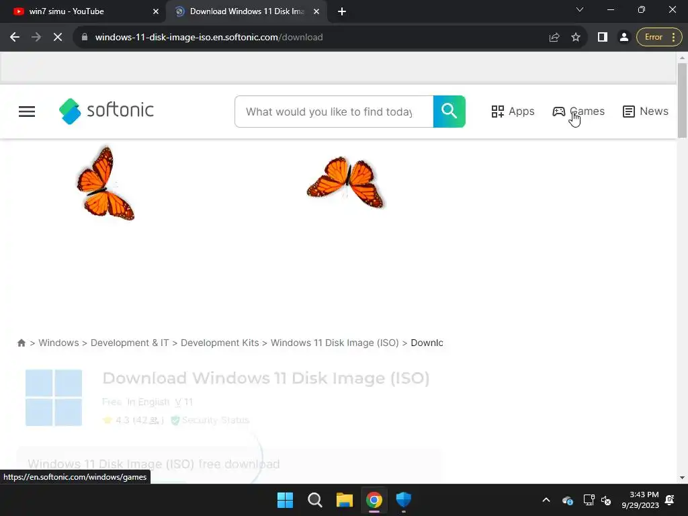Image resolution: width=688 pixels, height=516 pixels.
Task: Share this page icon
Action: (554, 38)
